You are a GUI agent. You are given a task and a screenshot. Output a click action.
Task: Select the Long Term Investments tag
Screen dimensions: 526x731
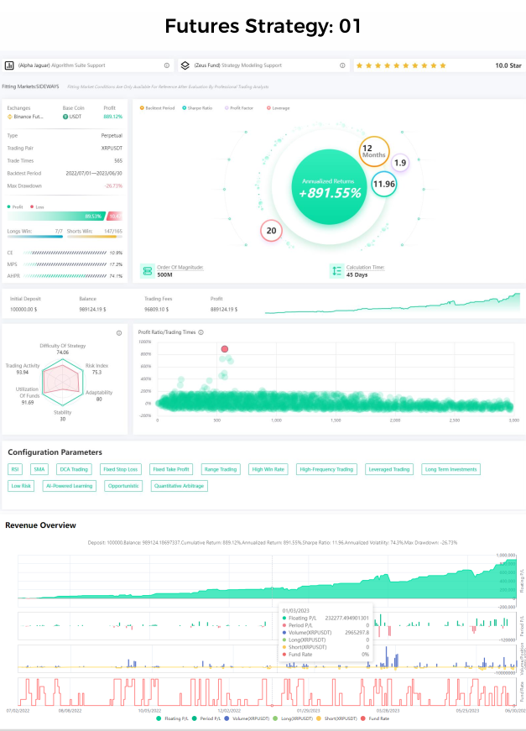pos(451,469)
